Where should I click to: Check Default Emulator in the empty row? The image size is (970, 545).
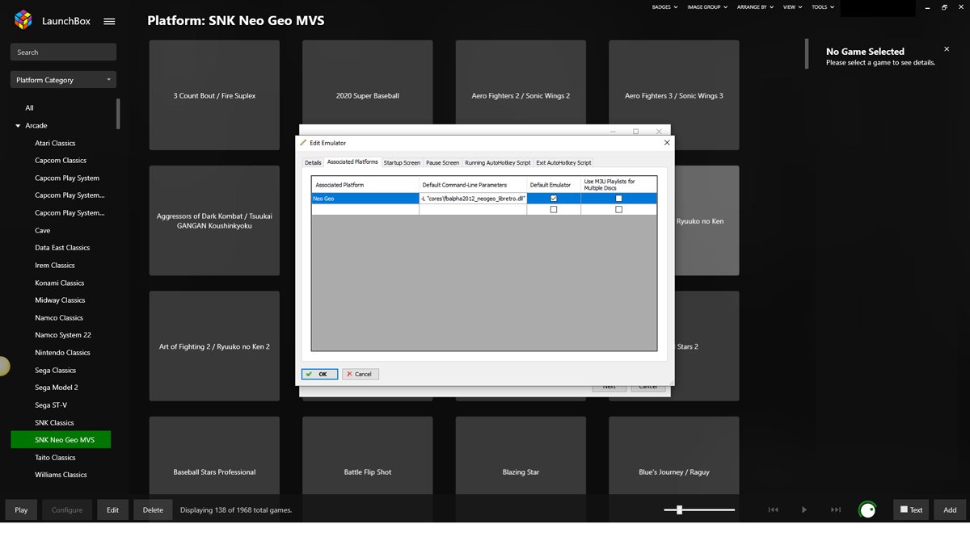554,209
